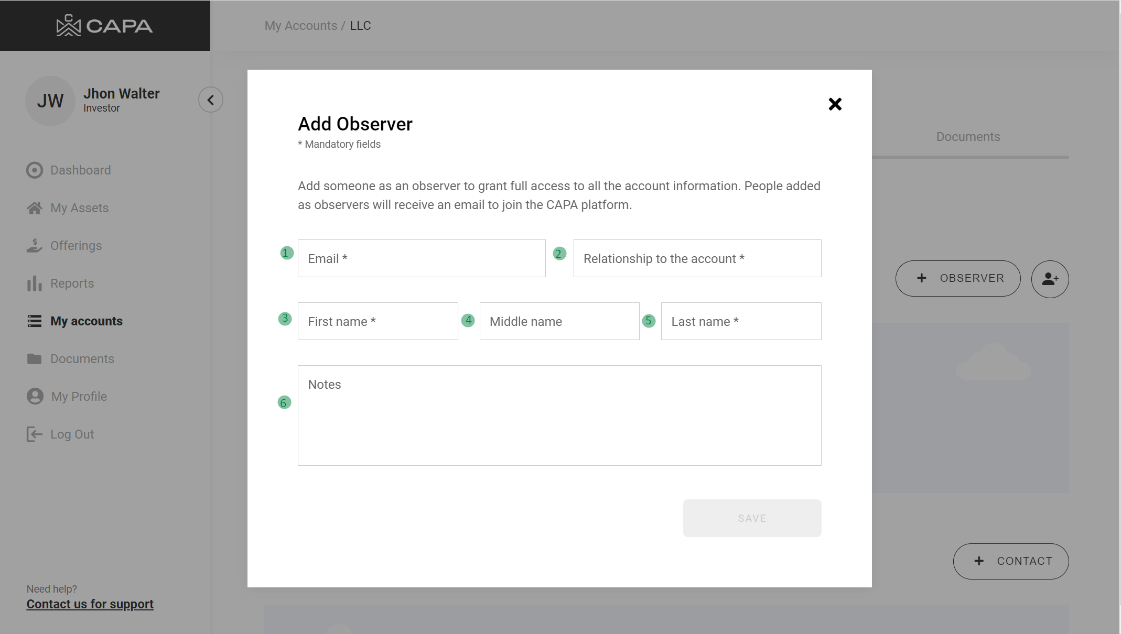Screen dimensions: 1121x634
Task: Open Relationship to the account field
Action: pos(697,258)
